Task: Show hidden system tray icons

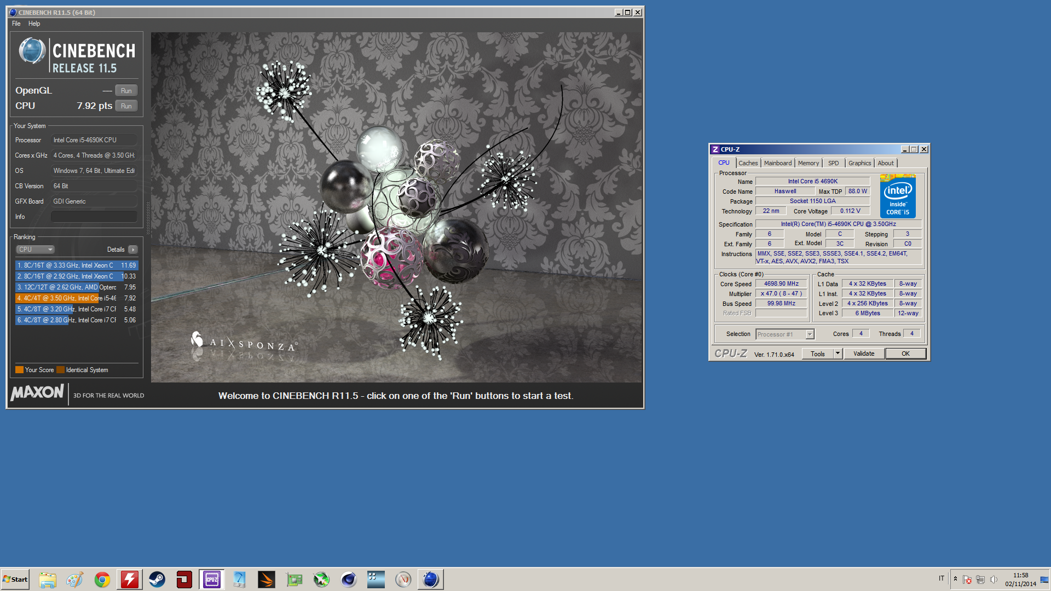Action: tap(955, 579)
